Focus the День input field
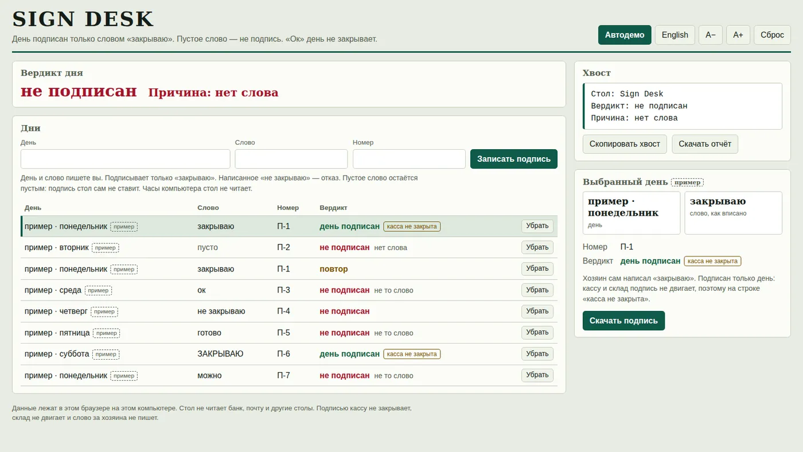The image size is (803, 452). click(126, 159)
